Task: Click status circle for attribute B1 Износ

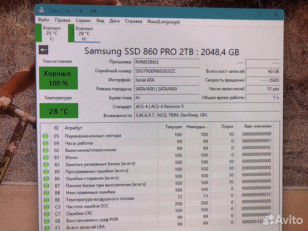Action: click(x=46, y=157)
